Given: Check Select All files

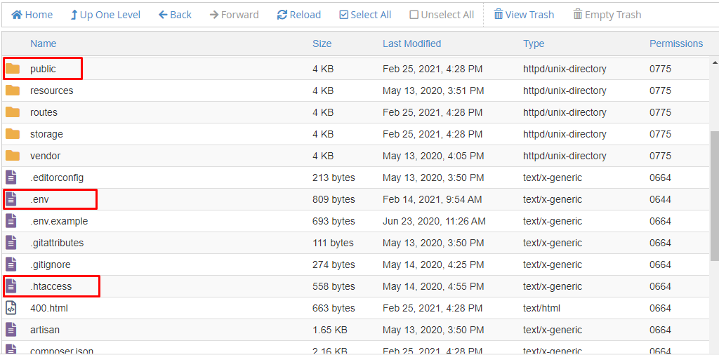Looking at the screenshot, I should click(365, 15).
